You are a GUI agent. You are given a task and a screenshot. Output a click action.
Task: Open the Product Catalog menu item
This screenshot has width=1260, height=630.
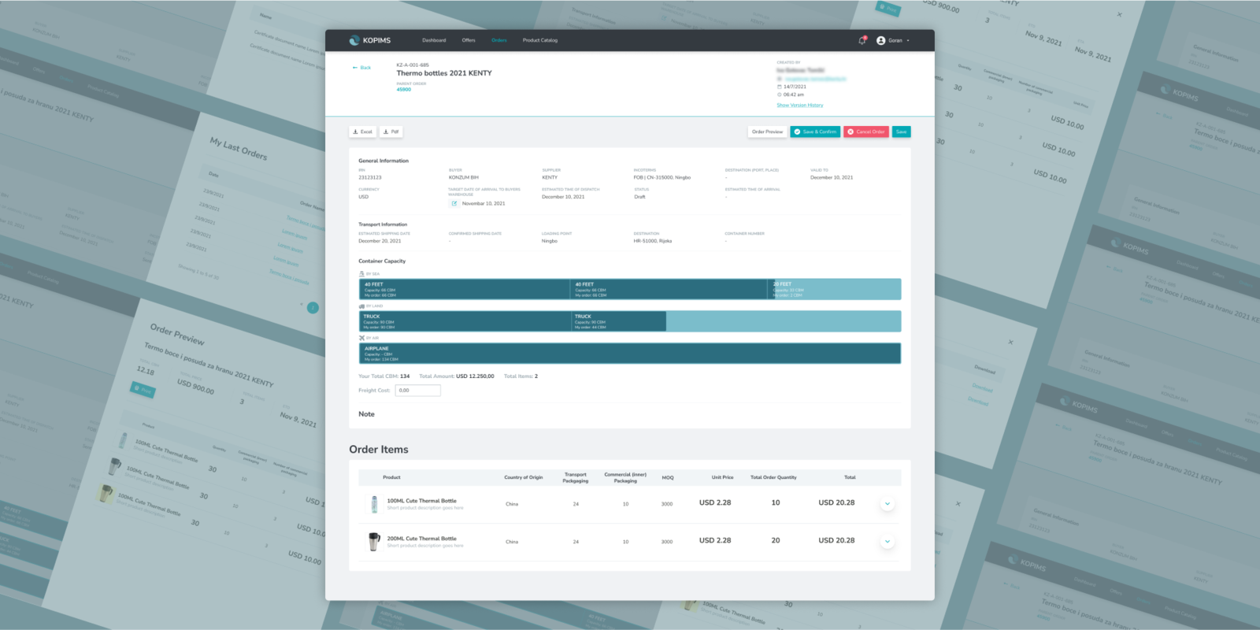point(540,40)
